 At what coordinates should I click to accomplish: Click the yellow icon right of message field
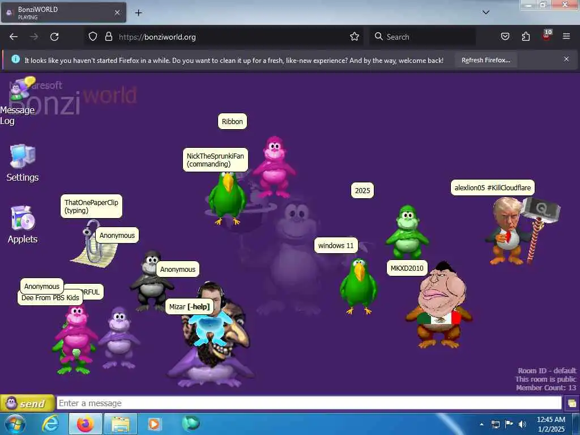click(572, 403)
